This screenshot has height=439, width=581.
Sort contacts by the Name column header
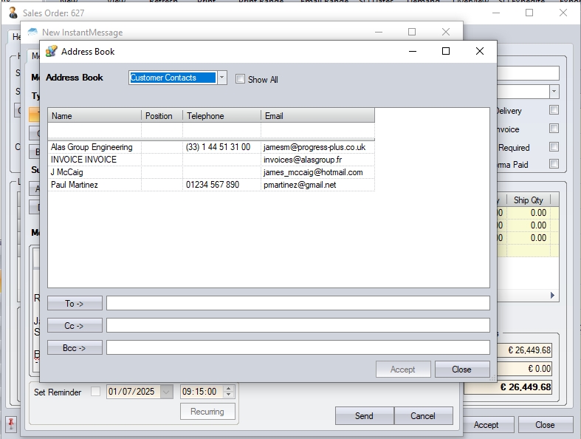(94, 116)
